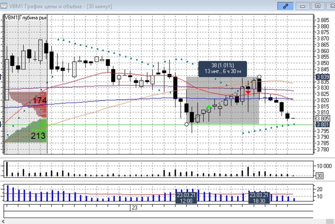Click the left arrow of horizontal scrollbar
Screen dimensions: 335x224
pyautogui.click(x=3, y=221)
